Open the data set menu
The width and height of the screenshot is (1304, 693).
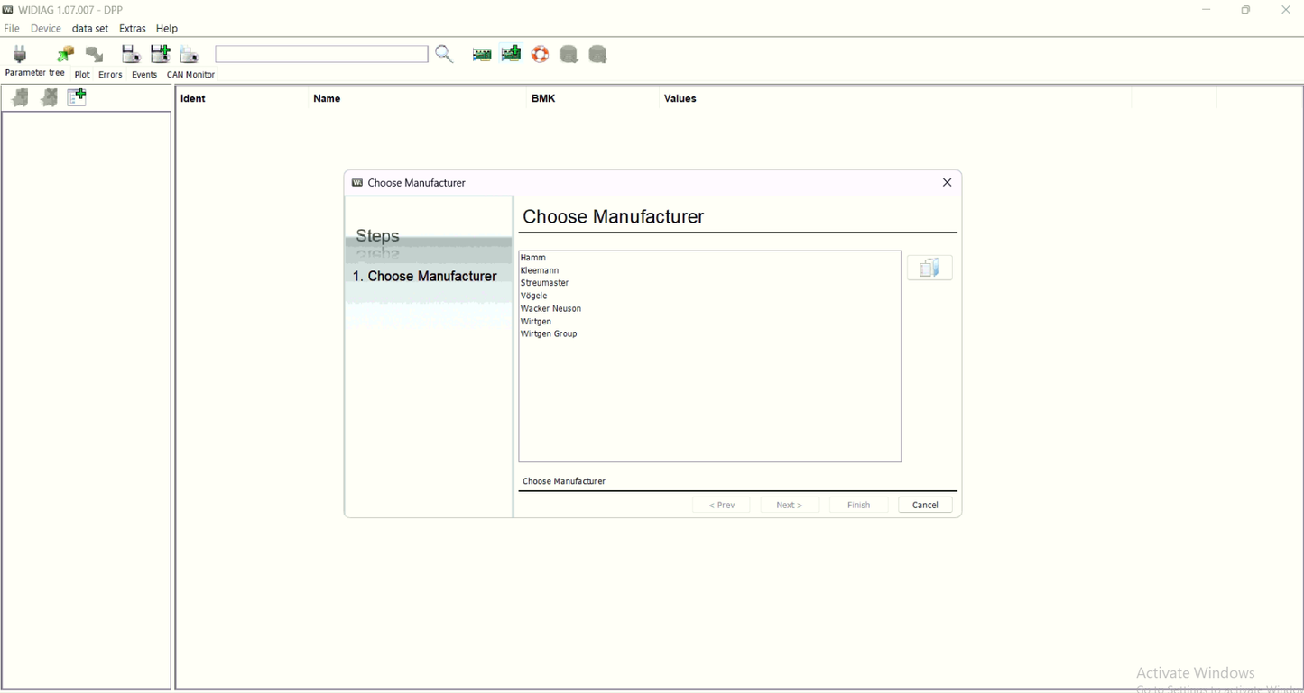click(90, 29)
